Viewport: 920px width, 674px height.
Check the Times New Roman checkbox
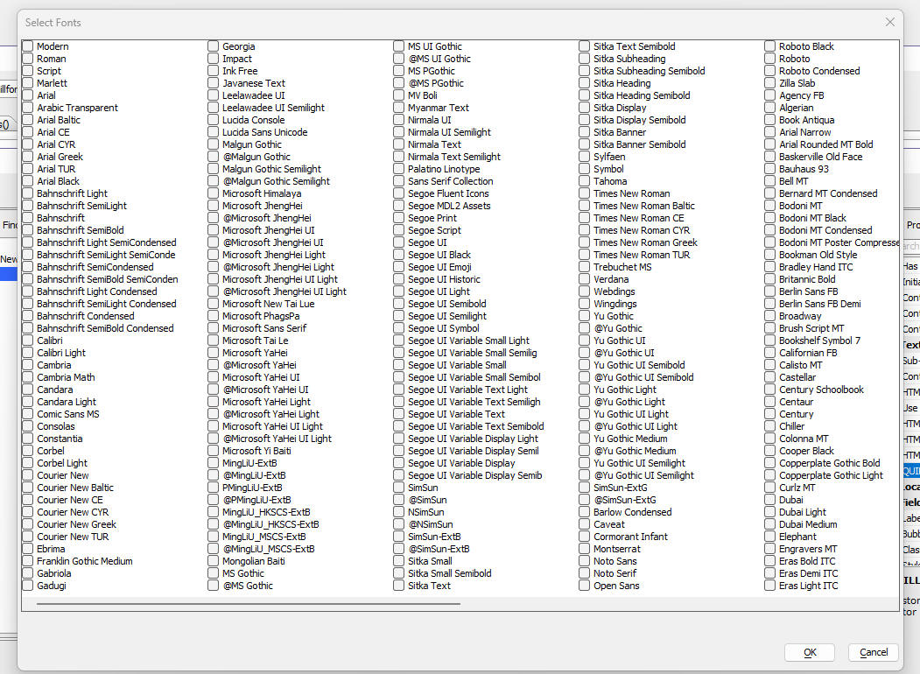click(x=585, y=193)
